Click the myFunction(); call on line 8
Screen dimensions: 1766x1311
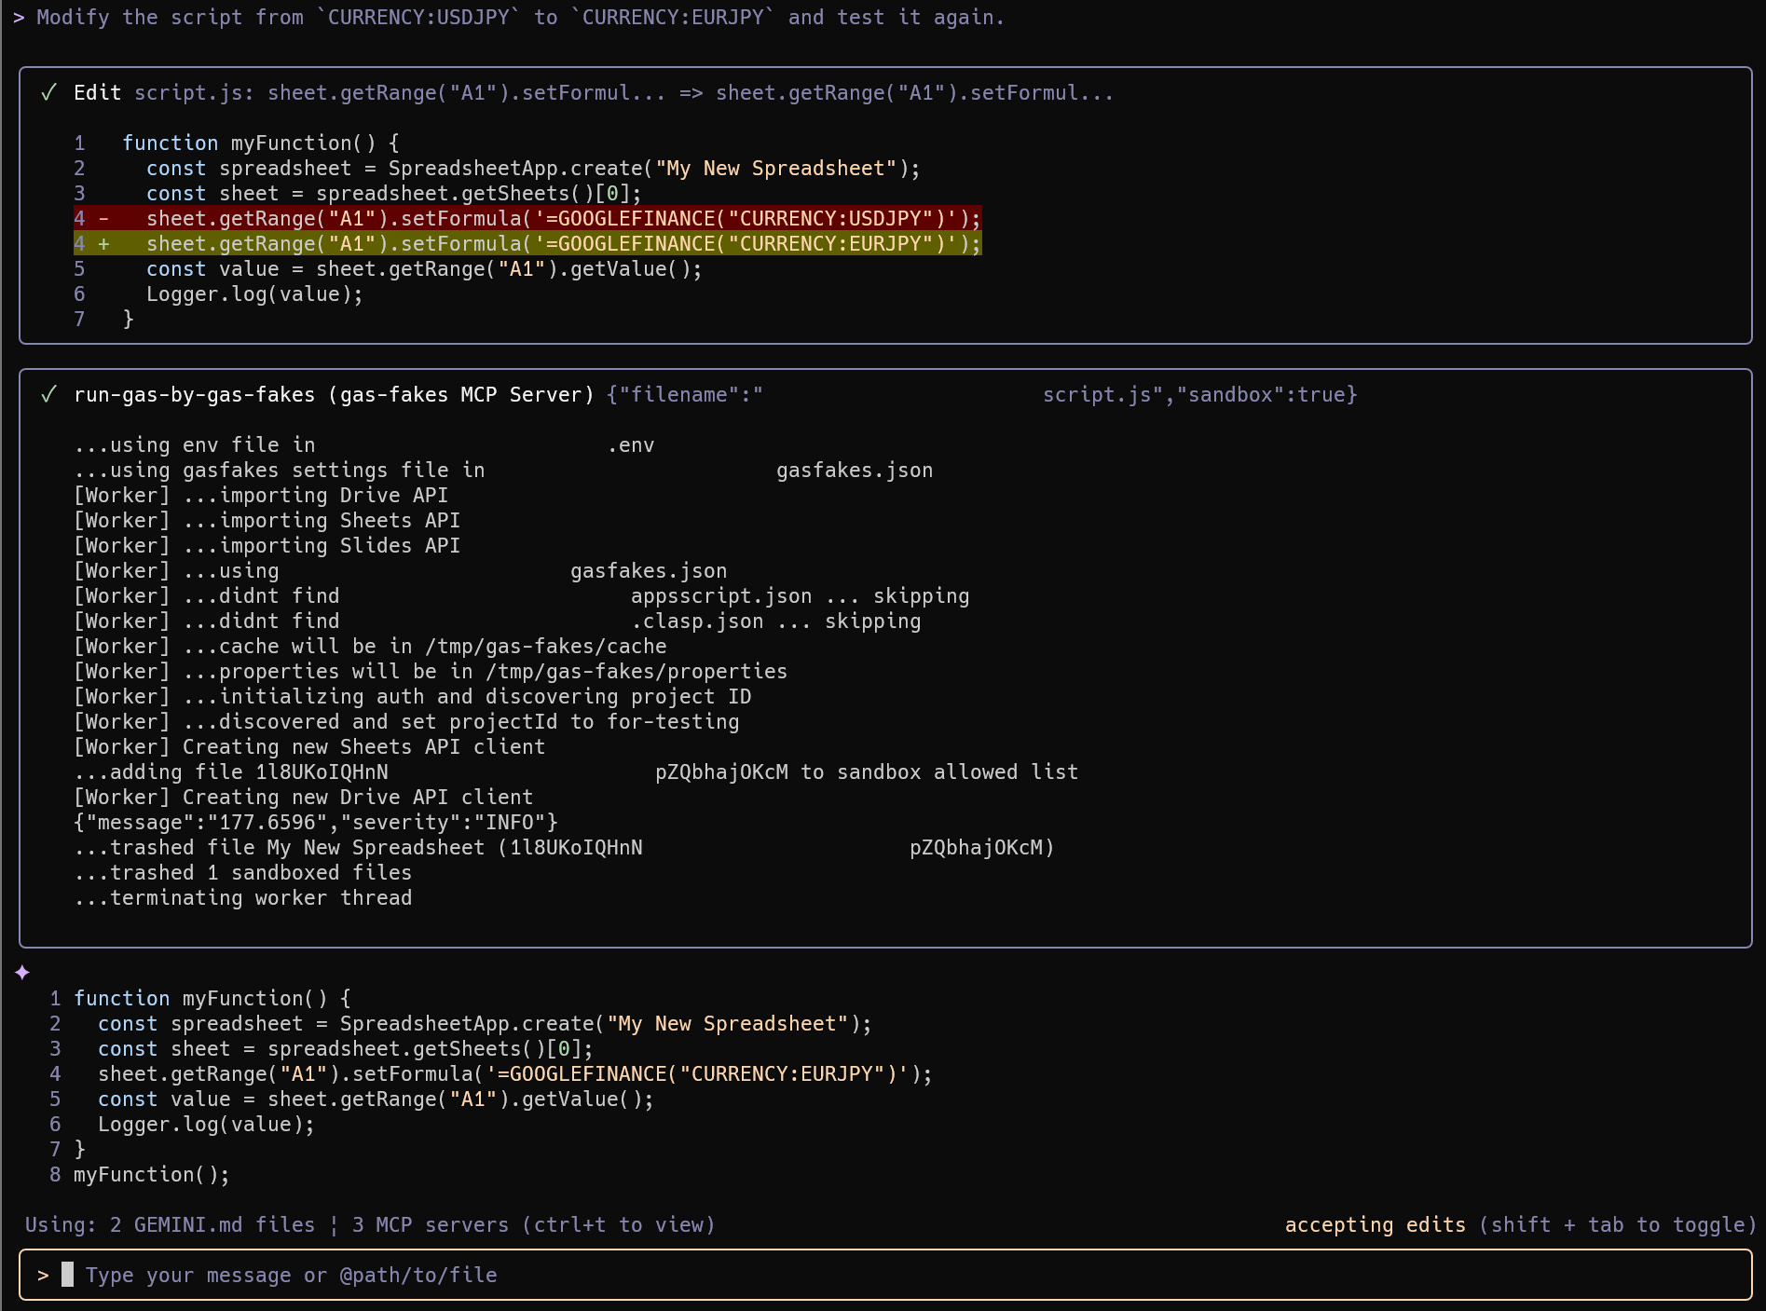click(151, 1175)
